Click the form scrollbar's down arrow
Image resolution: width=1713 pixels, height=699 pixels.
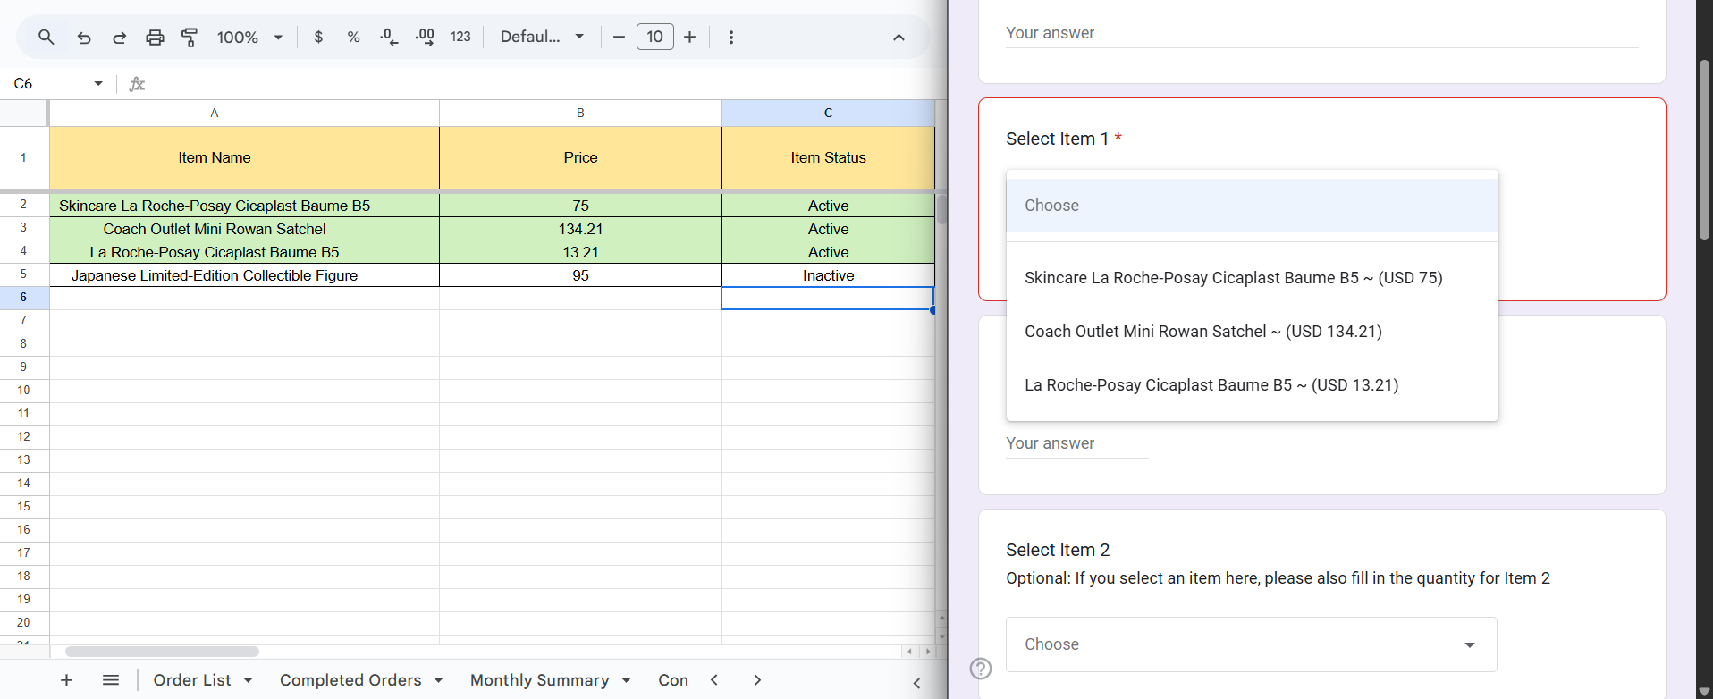pyautogui.click(x=1704, y=691)
